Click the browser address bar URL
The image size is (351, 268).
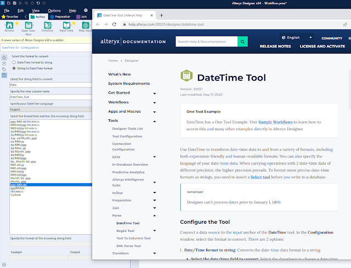(166, 25)
